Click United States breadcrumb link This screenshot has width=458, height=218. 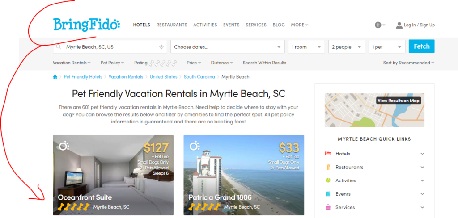pos(164,77)
